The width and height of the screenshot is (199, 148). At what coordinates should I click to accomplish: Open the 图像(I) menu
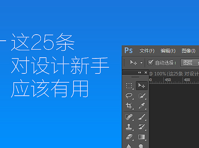(x=188, y=51)
